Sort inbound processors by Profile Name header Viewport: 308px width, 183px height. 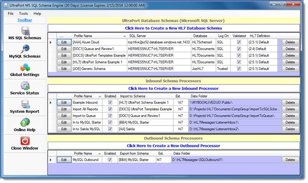click(87, 96)
